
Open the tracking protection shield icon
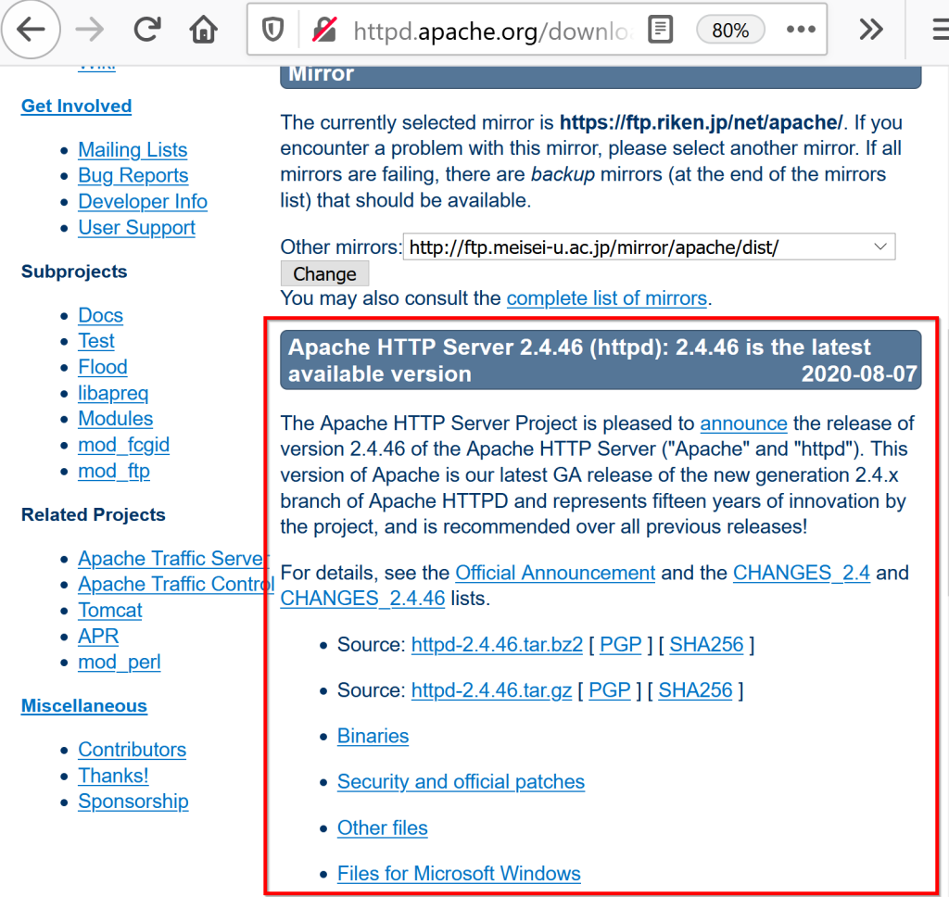[273, 31]
